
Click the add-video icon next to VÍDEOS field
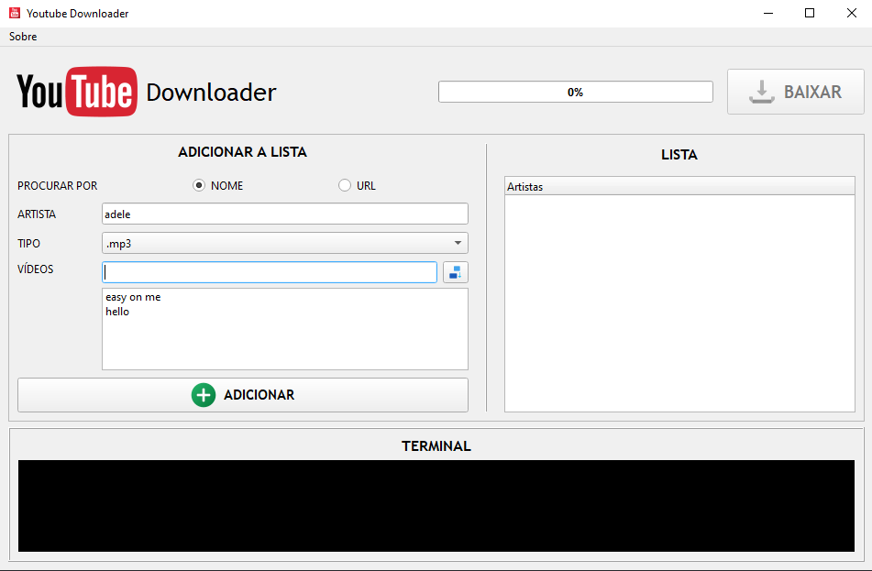tap(455, 272)
